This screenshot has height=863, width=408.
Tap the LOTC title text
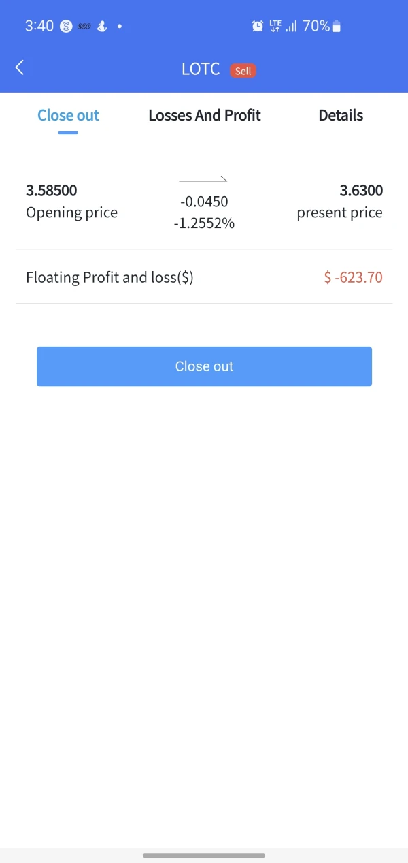201,69
